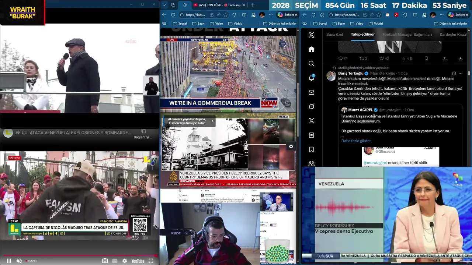
Task: Jump to live via CANLI indicator
Action: [31, 261]
